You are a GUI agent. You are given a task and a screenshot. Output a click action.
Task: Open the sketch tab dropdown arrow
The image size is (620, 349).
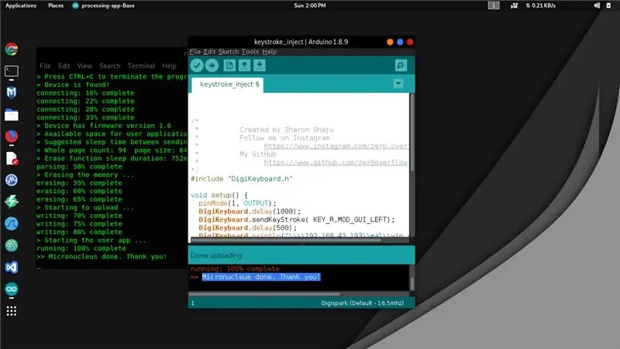click(398, 84)
